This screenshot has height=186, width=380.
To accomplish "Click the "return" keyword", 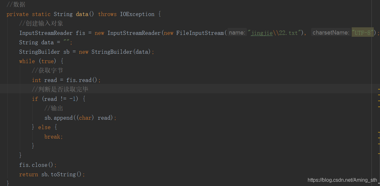I will pos(29,174).
